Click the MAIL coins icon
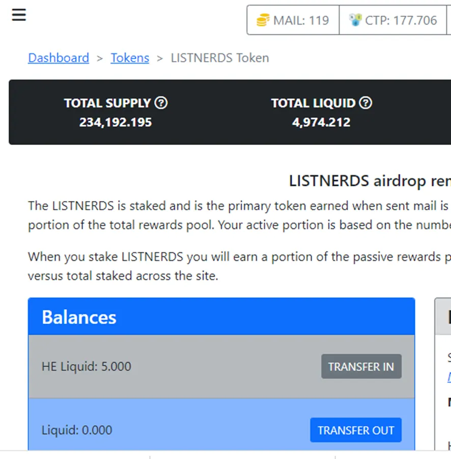The image size is (451, 459). (263, 20)
